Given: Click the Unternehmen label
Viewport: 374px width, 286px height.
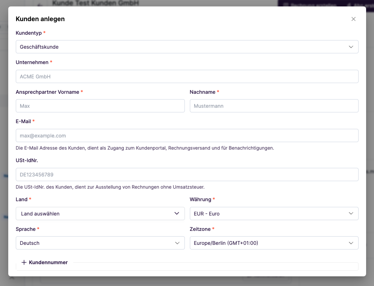Looking at the screenshot, I should click(32, 62).
